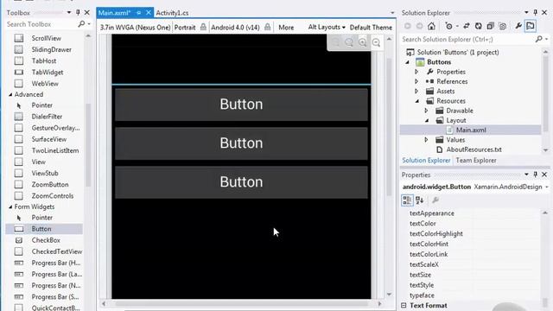
Task: Toggle Show All Files in Solution Explorer
Action: tap(503, 26)
